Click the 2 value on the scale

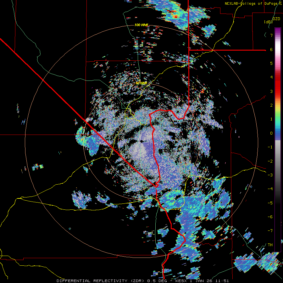pyautogui.click(x=271, y=105)
